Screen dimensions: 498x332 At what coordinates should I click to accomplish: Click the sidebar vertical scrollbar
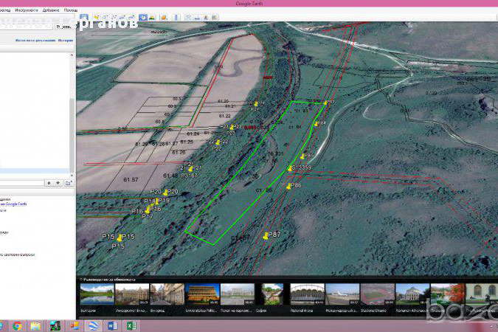tap(72, 135)
